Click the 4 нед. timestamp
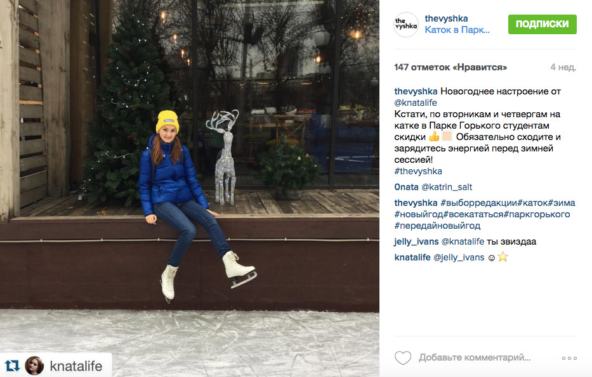This screenshot has height=377, width=592. pyautogui.click(x=563, y=68)
